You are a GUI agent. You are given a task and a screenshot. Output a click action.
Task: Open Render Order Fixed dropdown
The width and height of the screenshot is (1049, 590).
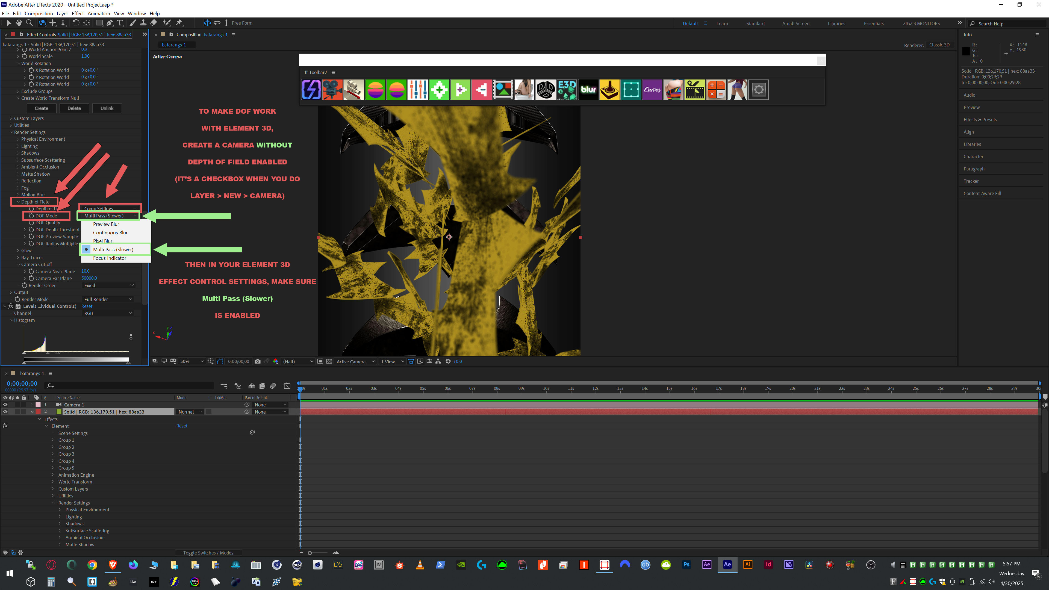click(108, 285)
